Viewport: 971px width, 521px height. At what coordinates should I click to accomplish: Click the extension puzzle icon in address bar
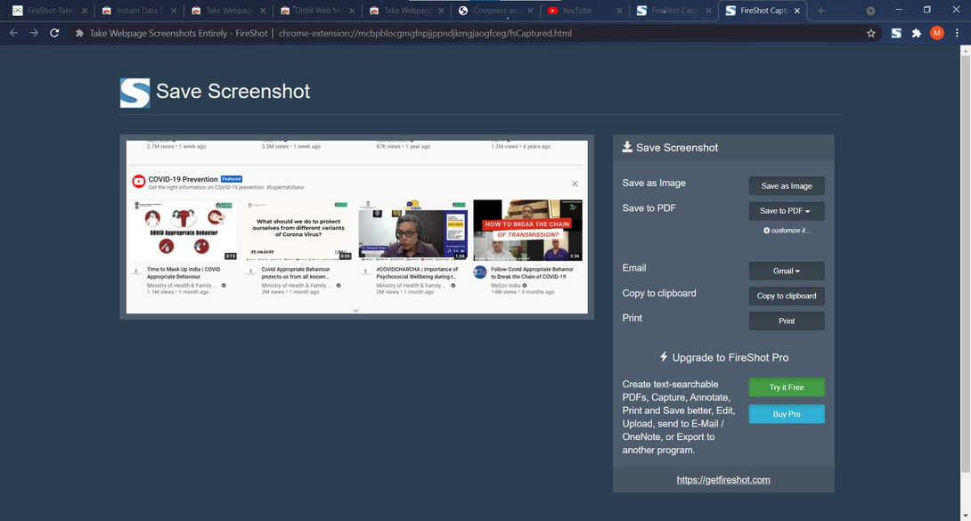(x=79, y=34)
